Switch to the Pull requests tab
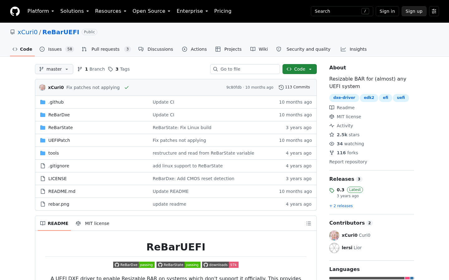The image size is (449, 280). coord(106,49)
